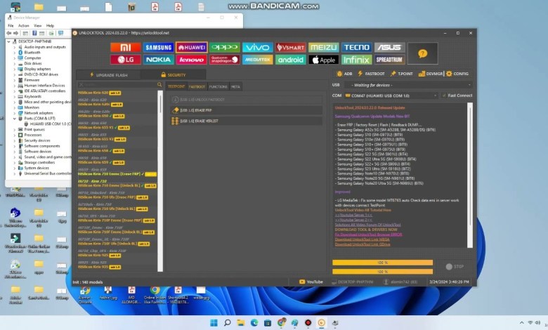Select the Nokia brand logo
The height and width of the screenshot is (330, 548).
[x=158, y=60]
